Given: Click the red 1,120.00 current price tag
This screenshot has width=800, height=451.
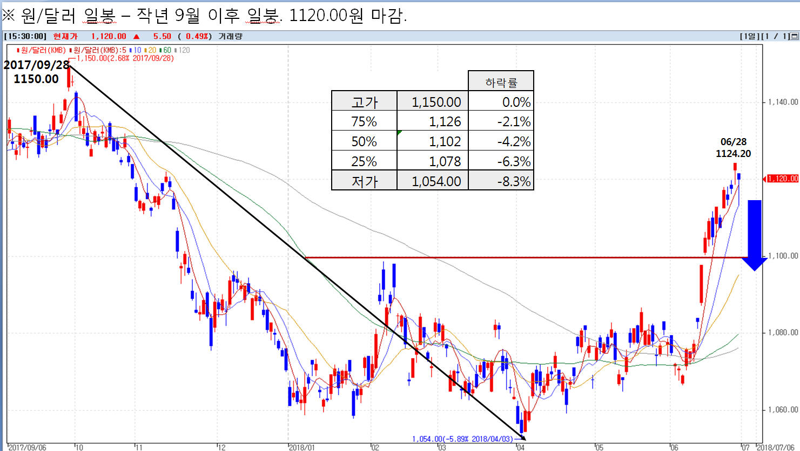Looking at the screenshot, I should click(x=781, y=179).
